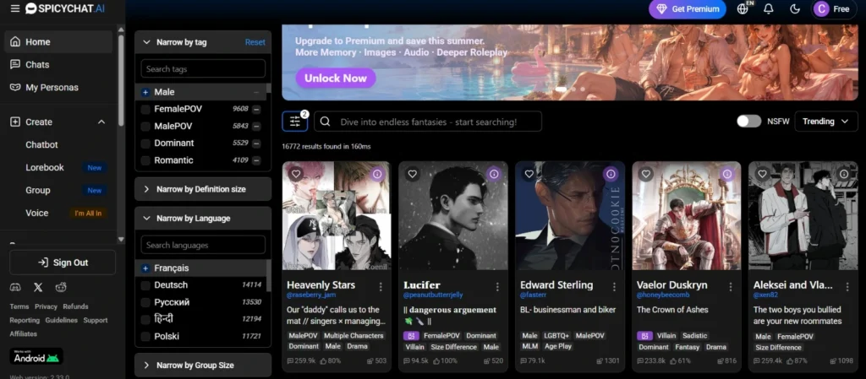The image size is (866, 379).
Task: Open info icon on Heavenly Stars
Action: click(377, 174)
